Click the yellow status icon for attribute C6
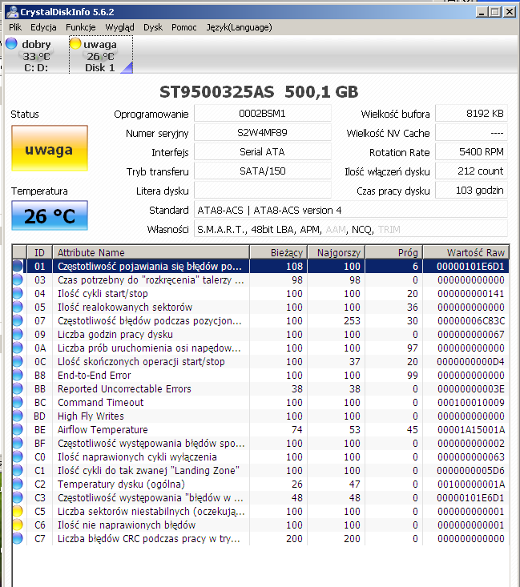 [18, 525]
